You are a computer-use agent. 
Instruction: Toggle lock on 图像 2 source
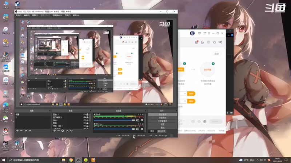(87, 114)
